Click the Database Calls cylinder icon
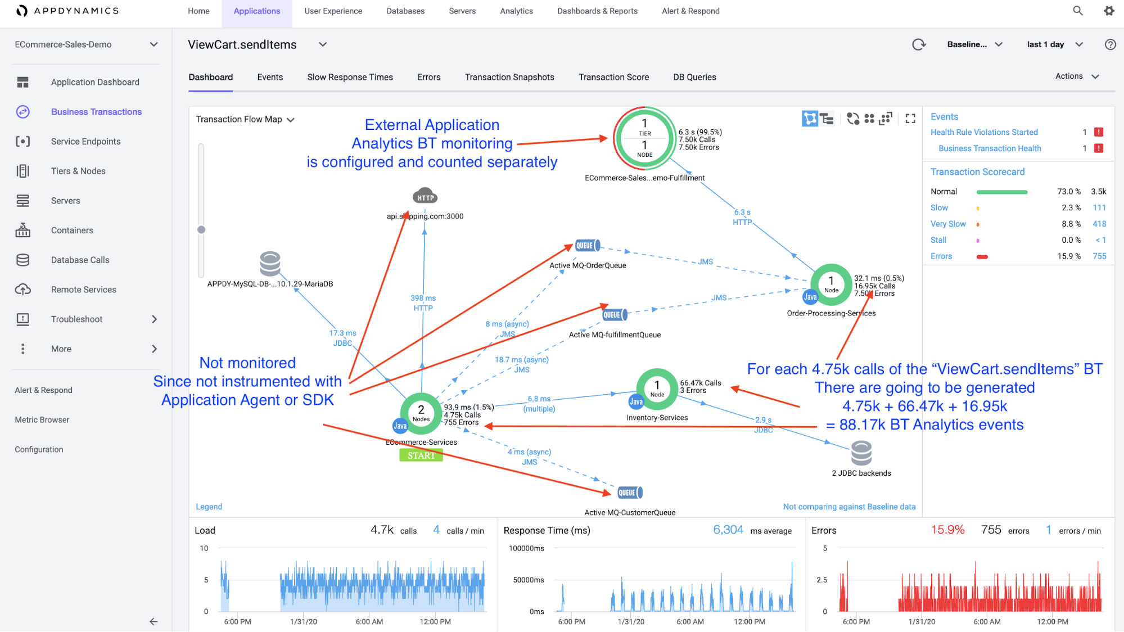The height and width of the screenshot is (632, 1124). click(22, 260)
